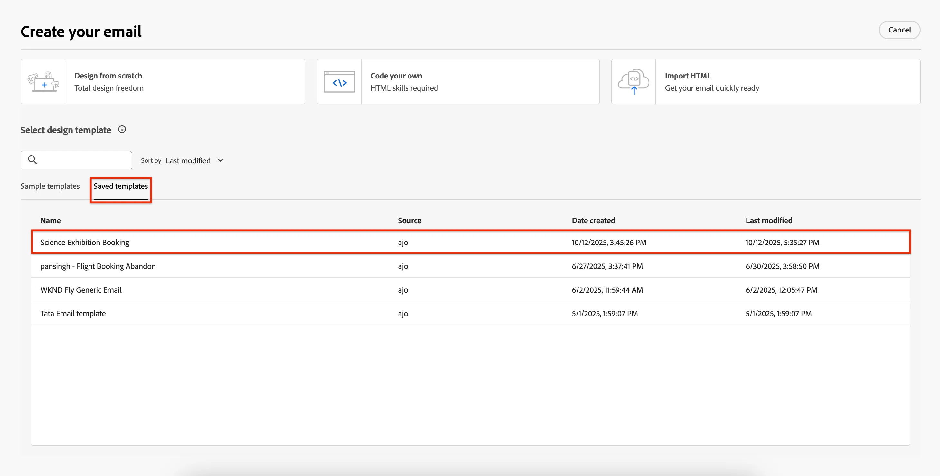
Task: Click date created 6/2/2025, 11:59:44 AM
Action: (x=607, y=290)
